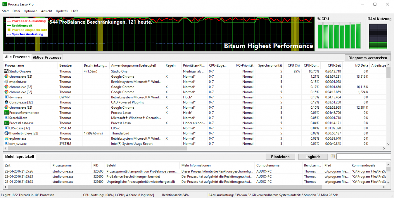The height and width of the screenshot is (198, 394).
Task: Click 'Intel(R) System Usage Report' cell
Action: (132, 144)
